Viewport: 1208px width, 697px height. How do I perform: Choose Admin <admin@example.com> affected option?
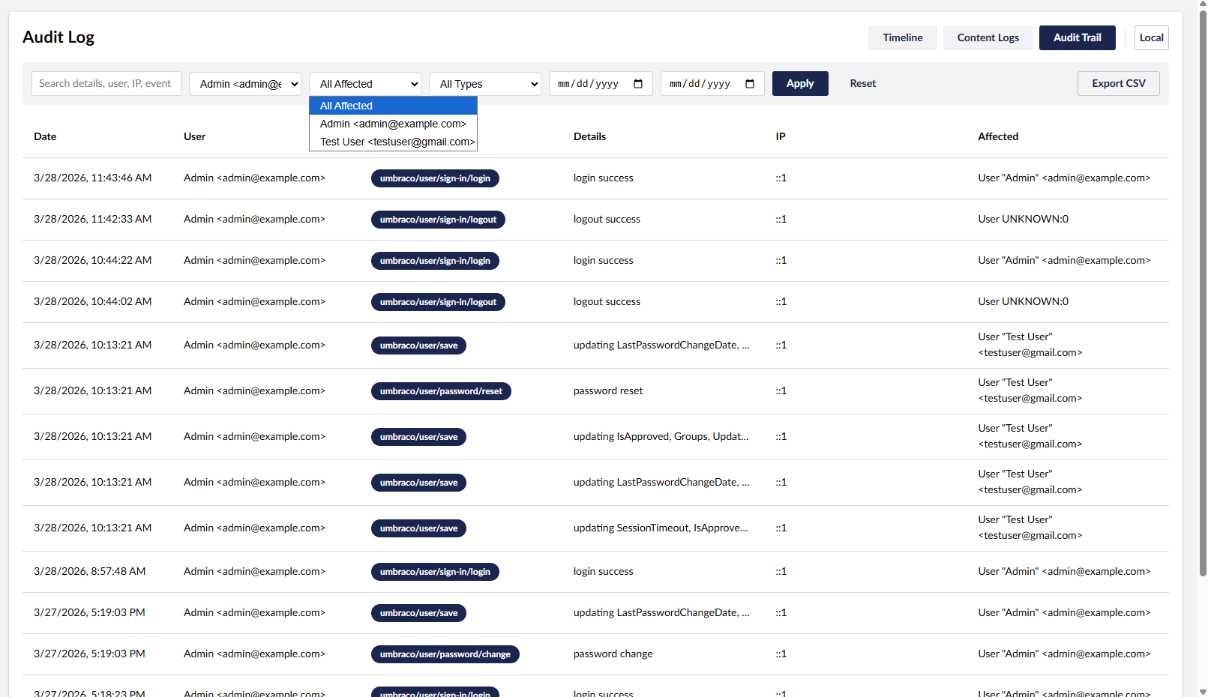click(x=393, y=124)
